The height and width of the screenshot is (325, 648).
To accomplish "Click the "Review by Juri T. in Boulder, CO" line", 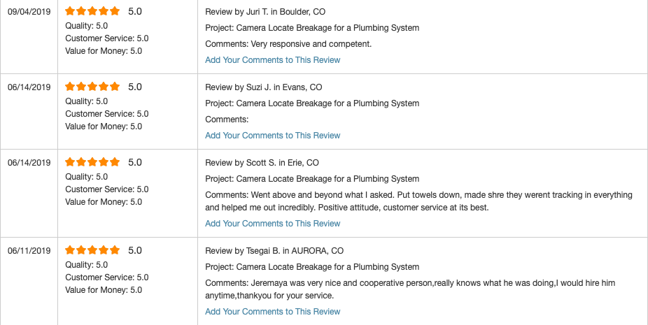I will [265, 12].
